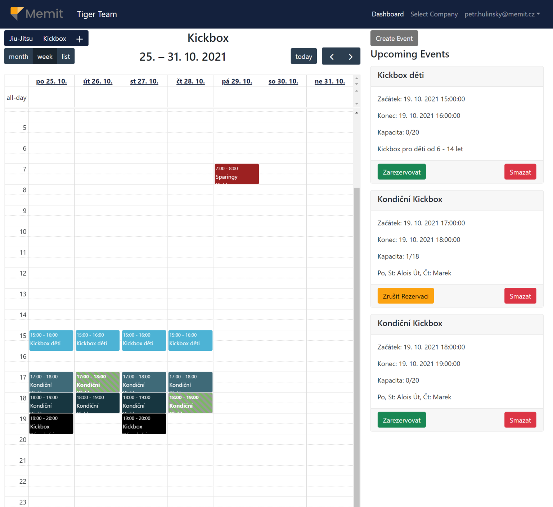Navigate to next week with right chevron

351,56
